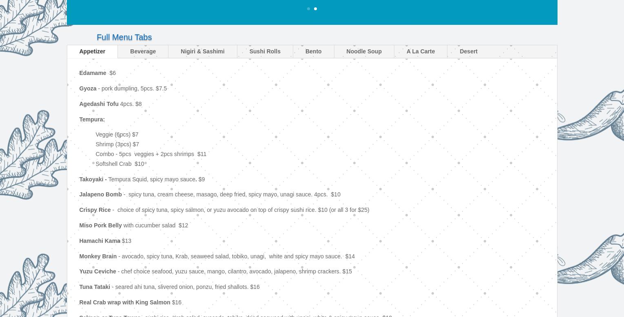Select the Gyoza pork dumpling item

(123, 88)
